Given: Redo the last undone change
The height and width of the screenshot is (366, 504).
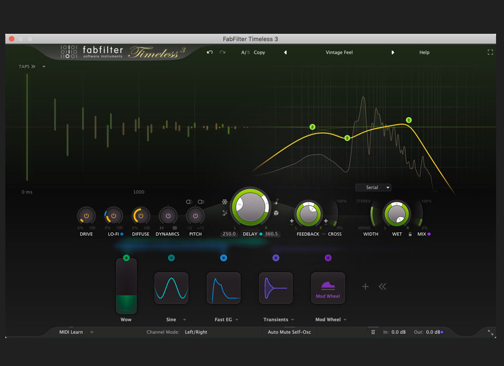Looking at the screenshot, I should [222, 52].
